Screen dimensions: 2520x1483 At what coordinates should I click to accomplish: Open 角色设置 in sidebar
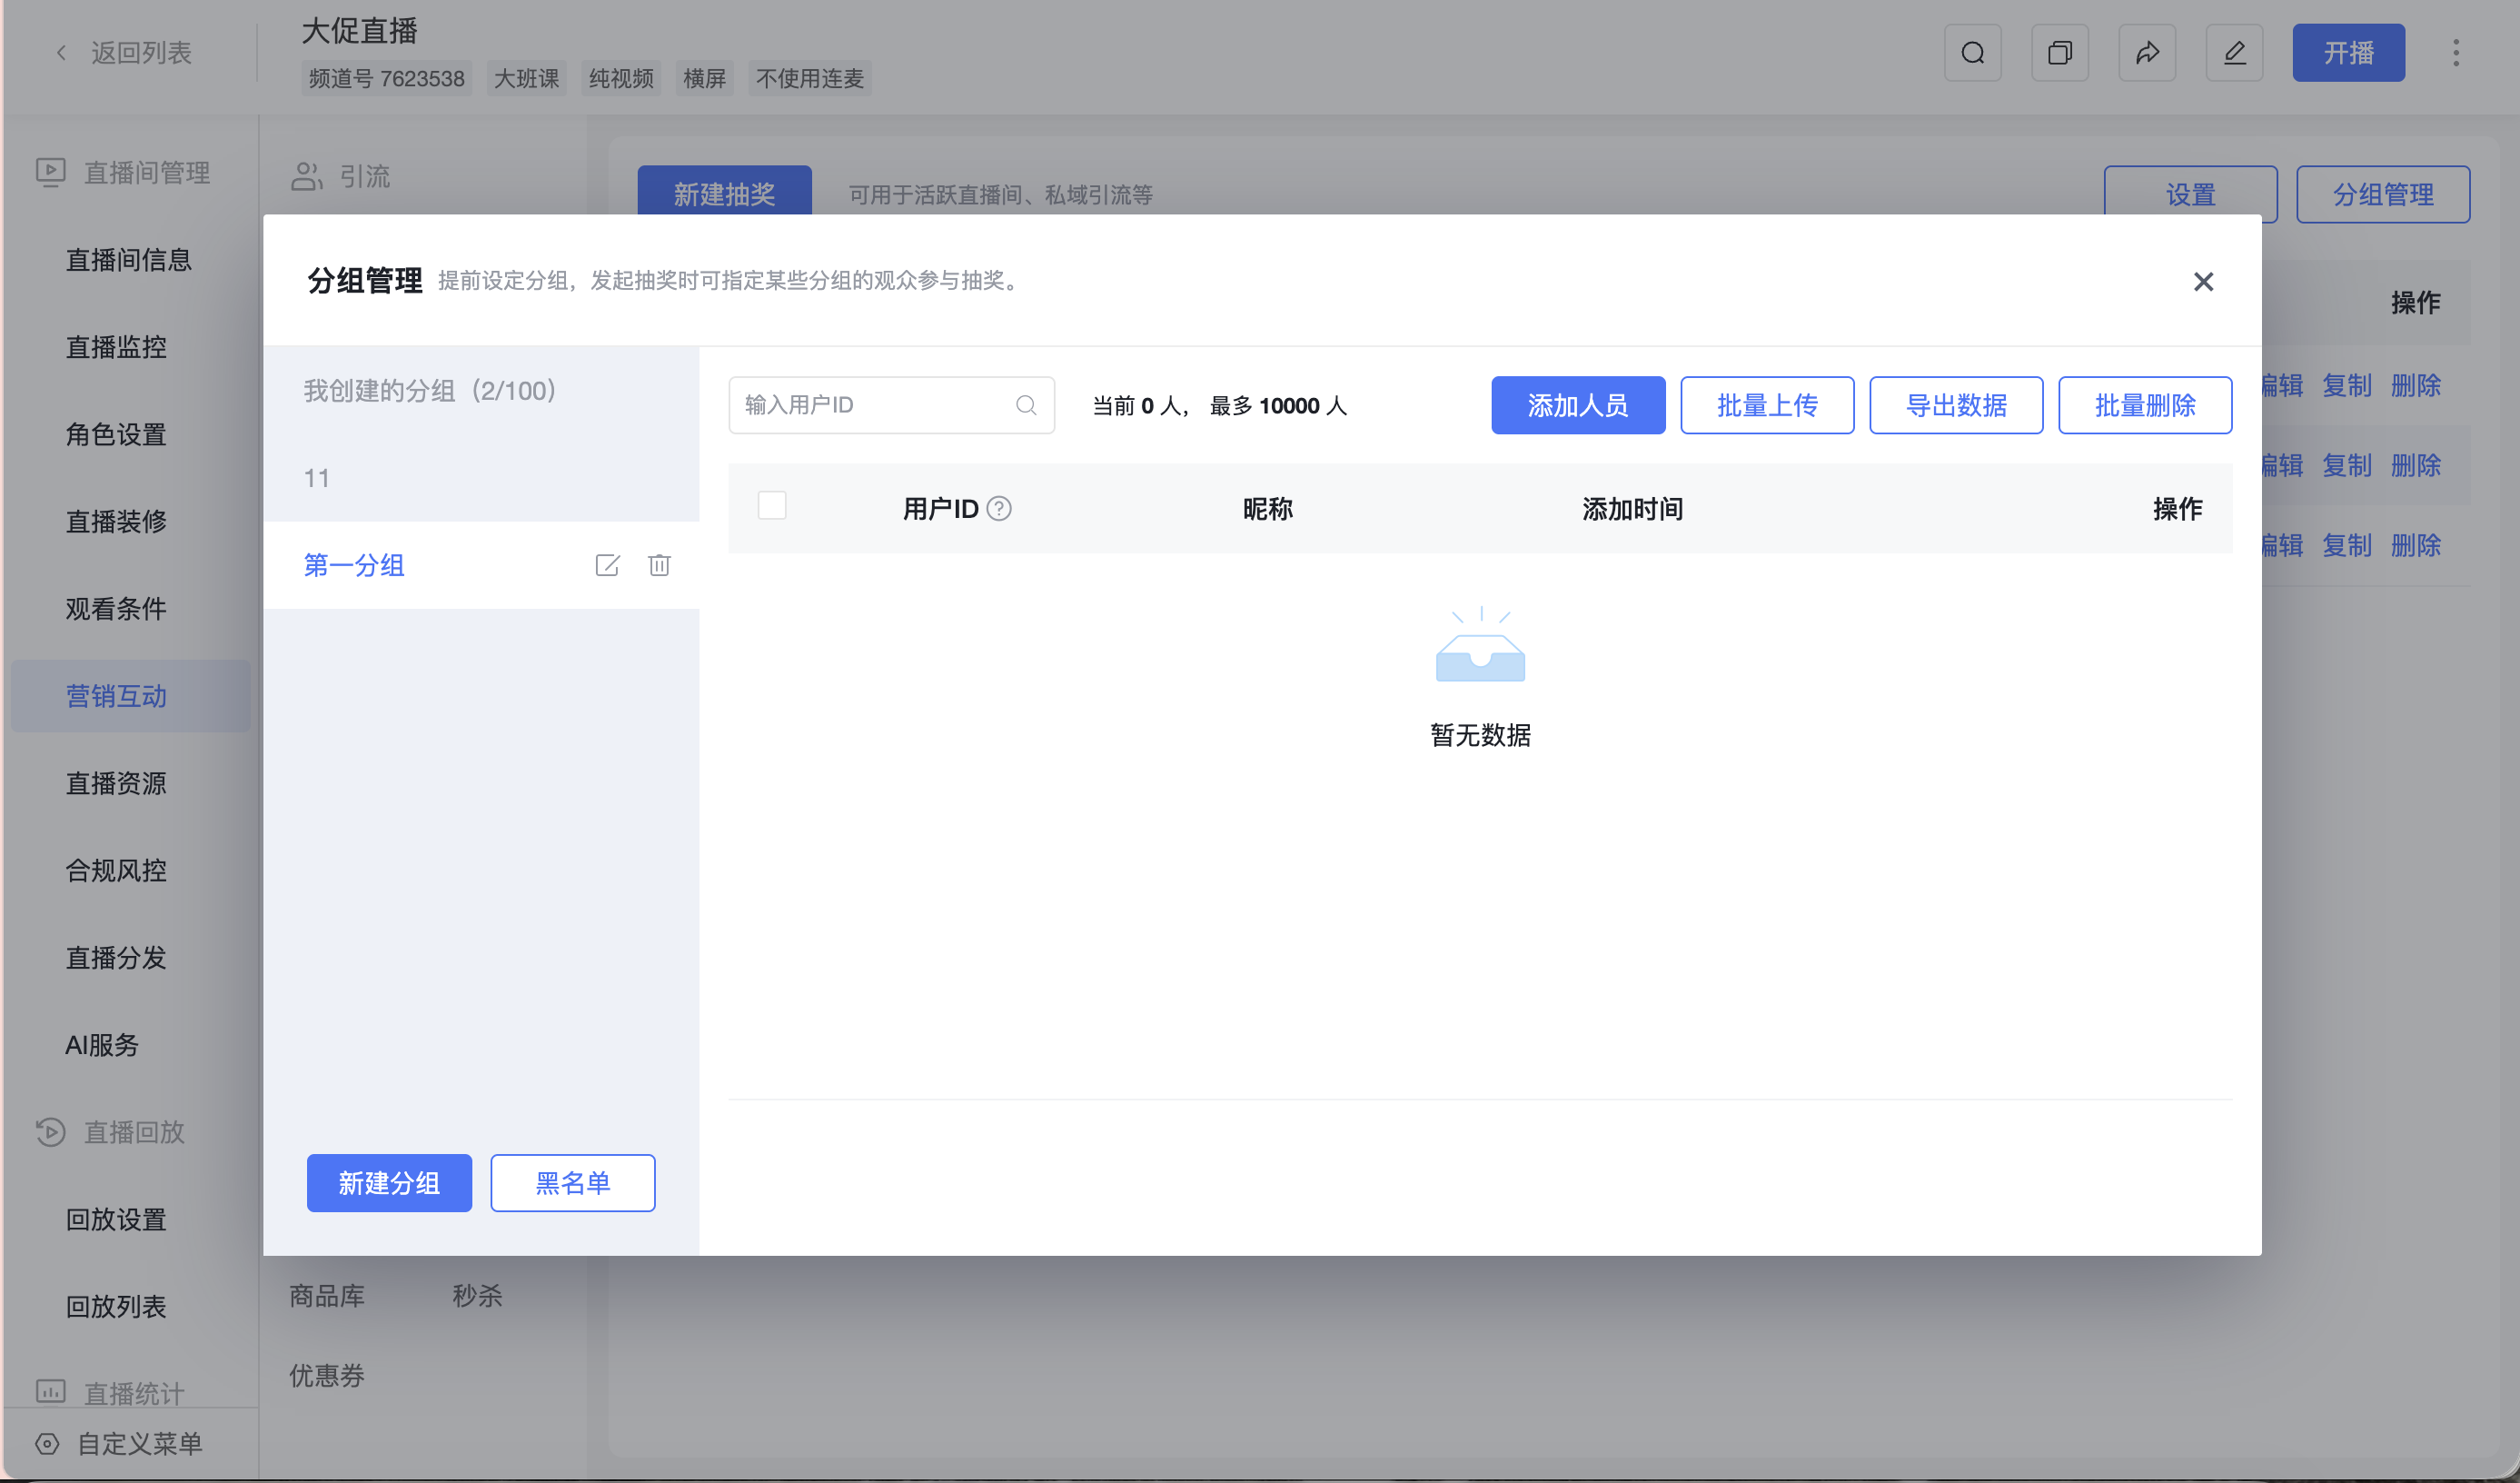[116, 435]
